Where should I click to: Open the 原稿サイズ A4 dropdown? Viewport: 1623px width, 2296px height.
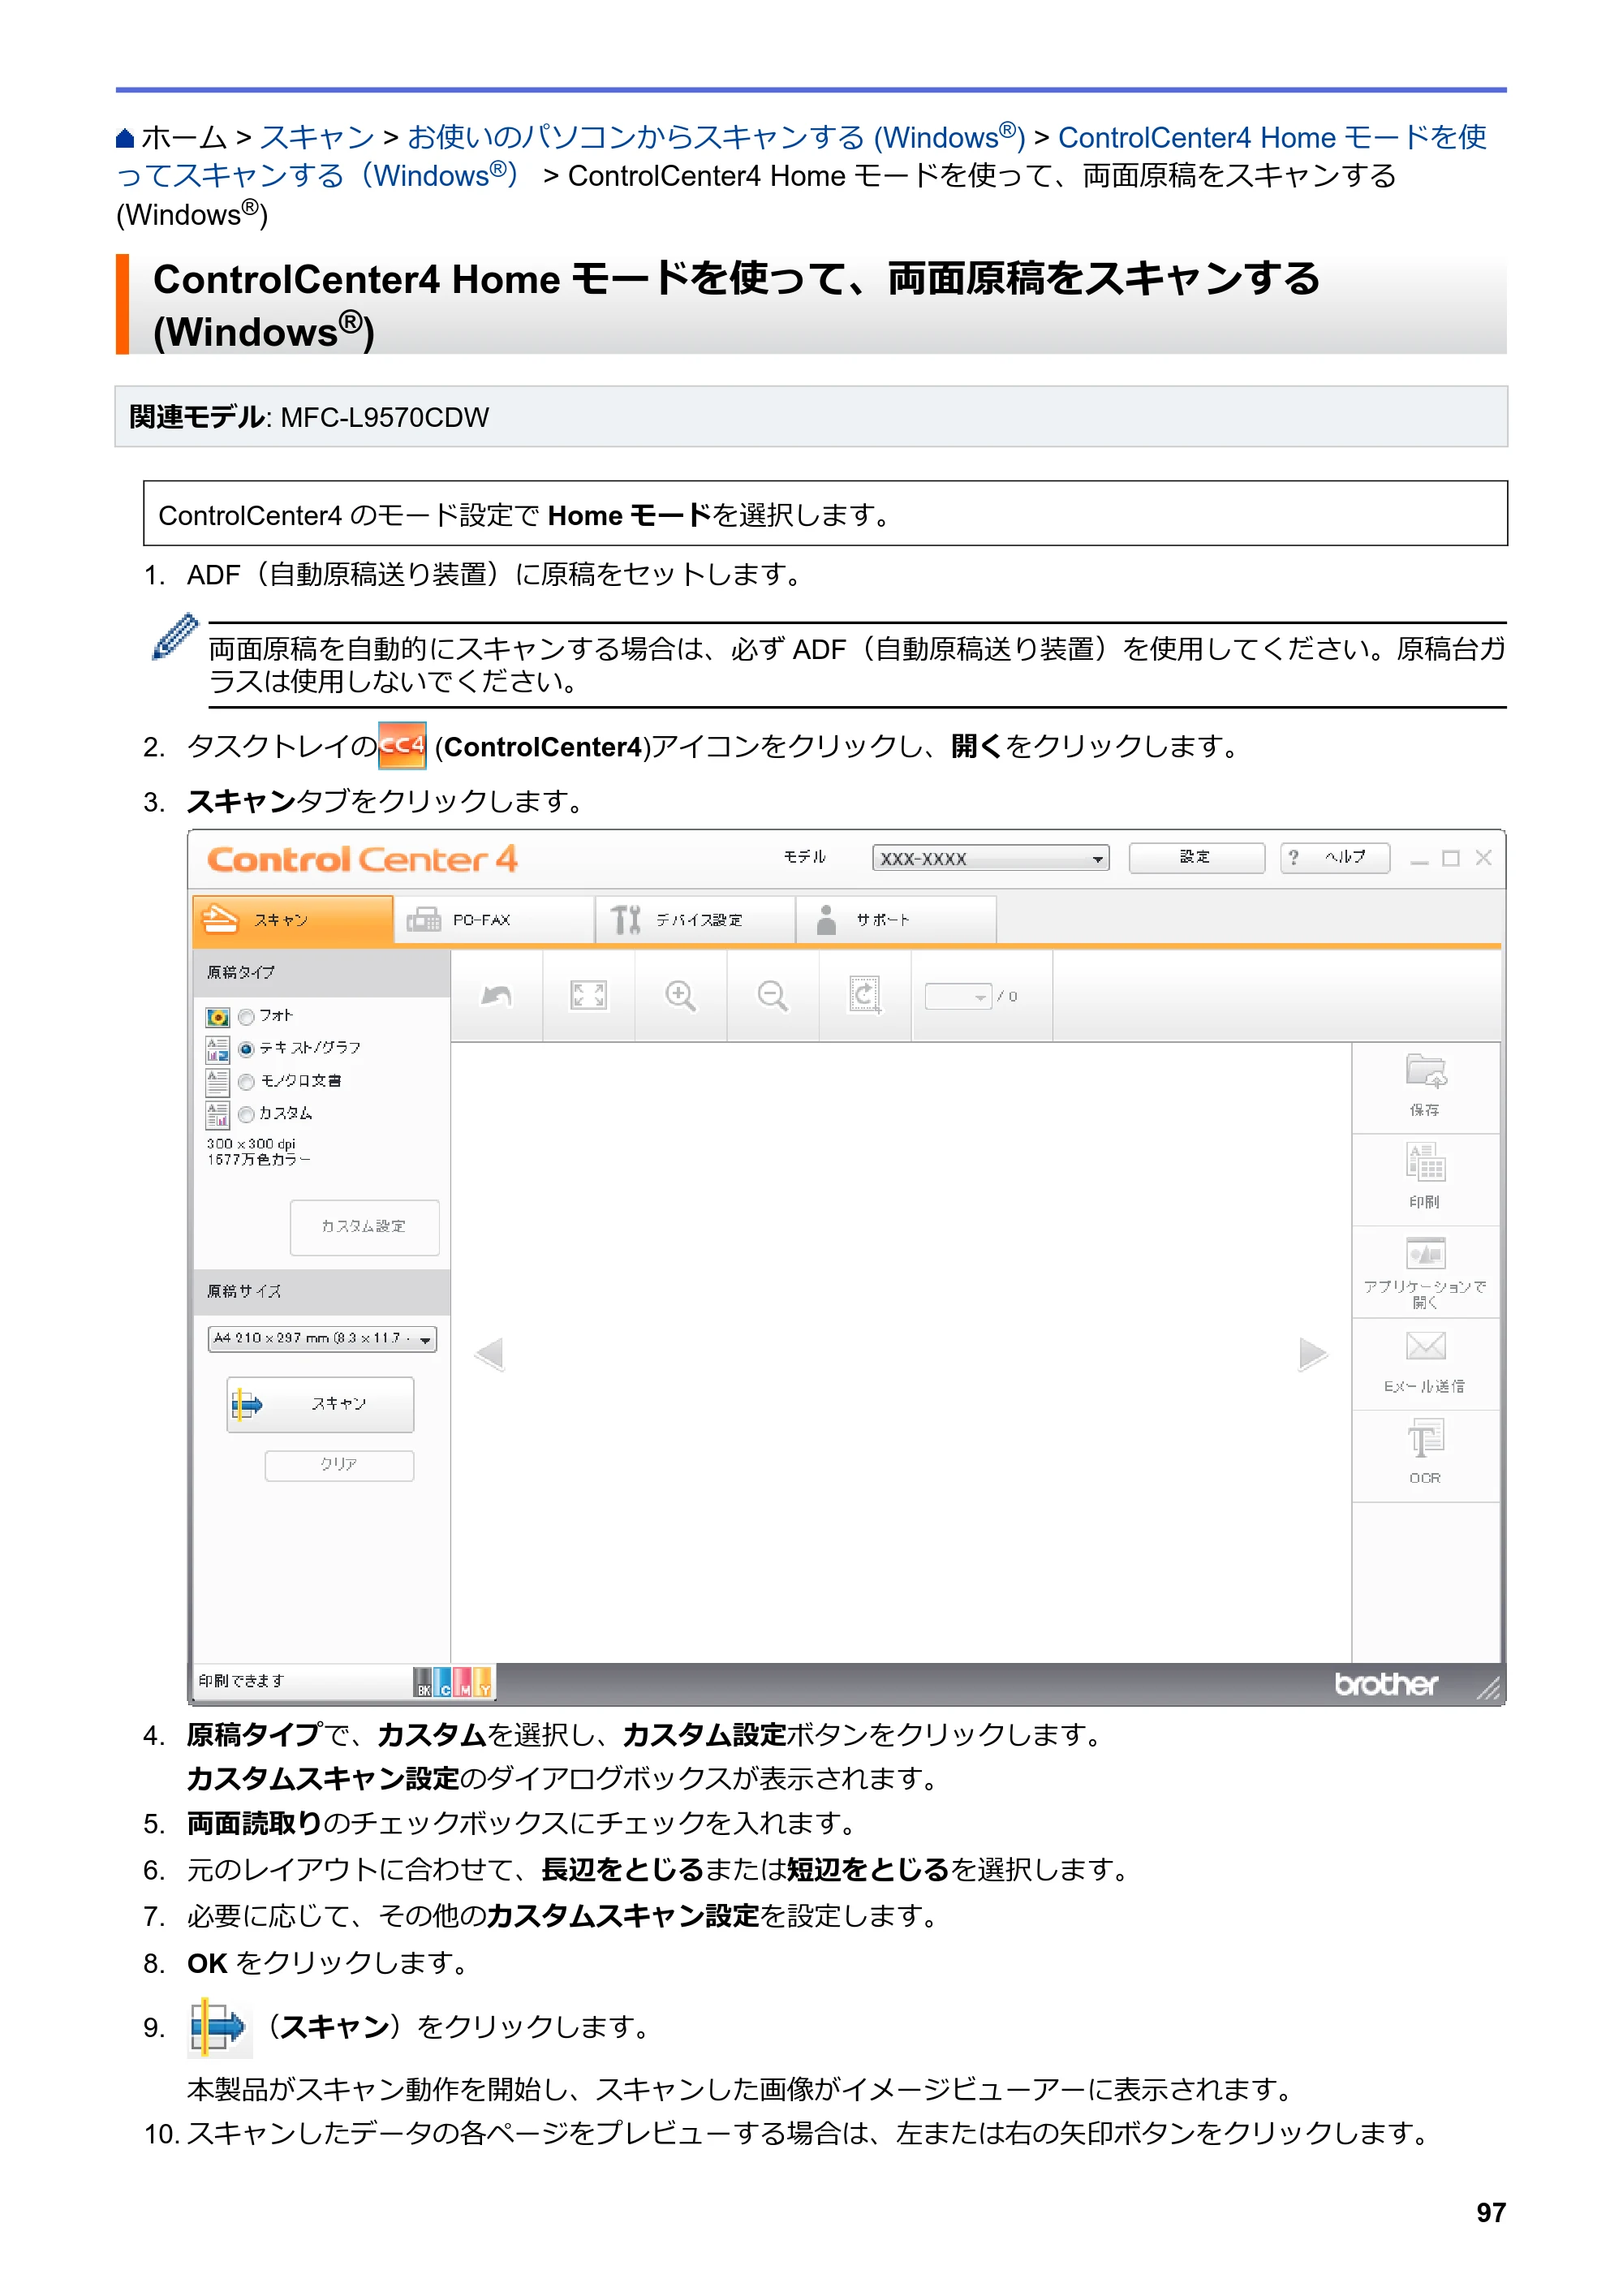[x=322, y=1338]
